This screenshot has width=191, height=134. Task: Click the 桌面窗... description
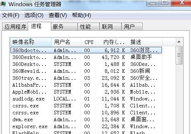142,119
